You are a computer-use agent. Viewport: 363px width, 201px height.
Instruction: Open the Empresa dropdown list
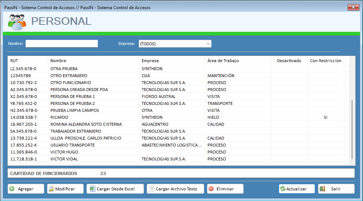208,44
